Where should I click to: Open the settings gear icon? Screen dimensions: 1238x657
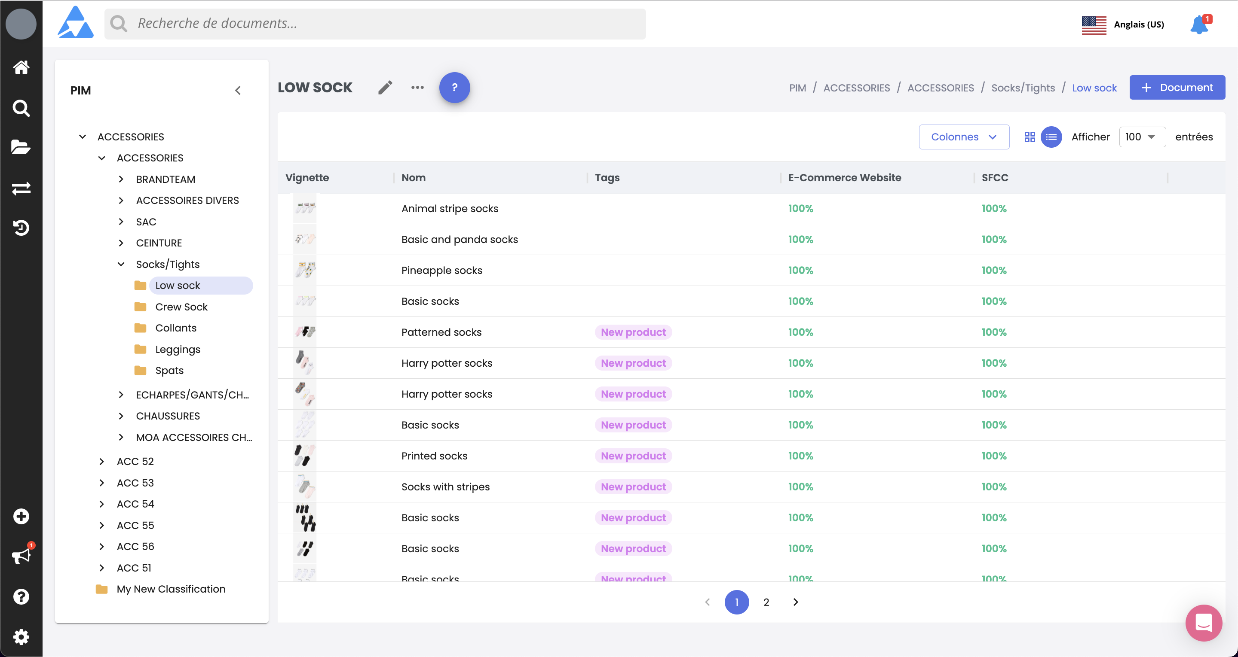point(21,637)
